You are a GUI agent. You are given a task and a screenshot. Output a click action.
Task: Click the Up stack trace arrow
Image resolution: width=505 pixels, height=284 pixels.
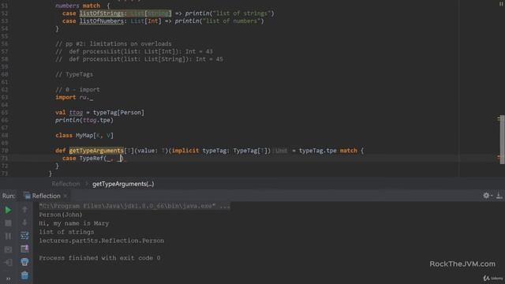[24, 210]
